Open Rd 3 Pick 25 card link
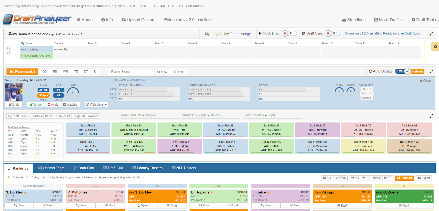 tap(180, 126)
